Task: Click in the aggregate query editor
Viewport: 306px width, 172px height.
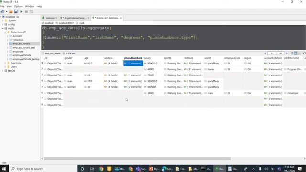Action: pos(173,37)
